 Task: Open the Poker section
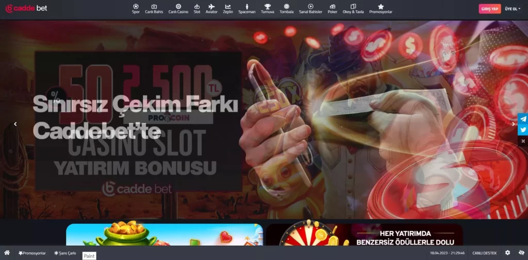tap(333, 9)
